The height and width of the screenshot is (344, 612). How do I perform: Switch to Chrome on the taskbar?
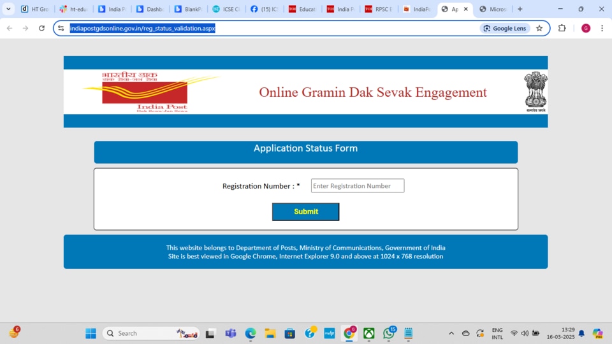pyautogui.click(x=349, y=333)
